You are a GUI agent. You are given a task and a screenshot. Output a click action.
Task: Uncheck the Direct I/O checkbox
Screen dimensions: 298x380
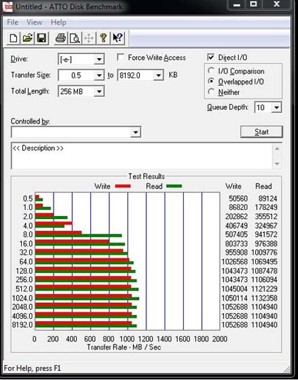click(x=211, y=57)
